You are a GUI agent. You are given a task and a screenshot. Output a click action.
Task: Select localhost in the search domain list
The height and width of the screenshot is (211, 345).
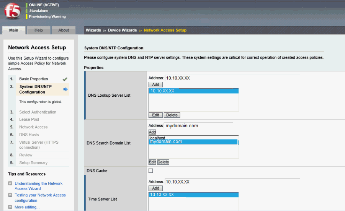pyautogui.click(x=157, y=138)
